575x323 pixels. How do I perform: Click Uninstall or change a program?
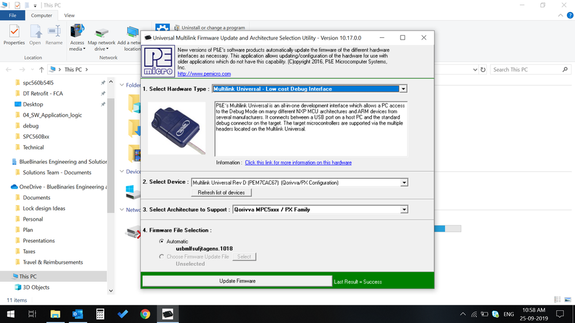[x=210, y=28]
